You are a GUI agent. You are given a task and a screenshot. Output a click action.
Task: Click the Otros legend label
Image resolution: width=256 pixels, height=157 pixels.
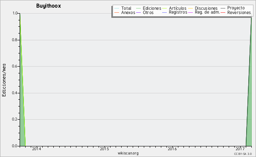[x=148, y=12]
